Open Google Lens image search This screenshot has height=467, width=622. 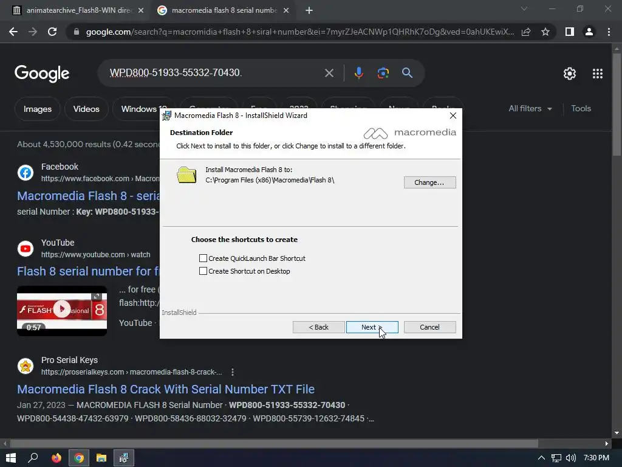point(383,73)
